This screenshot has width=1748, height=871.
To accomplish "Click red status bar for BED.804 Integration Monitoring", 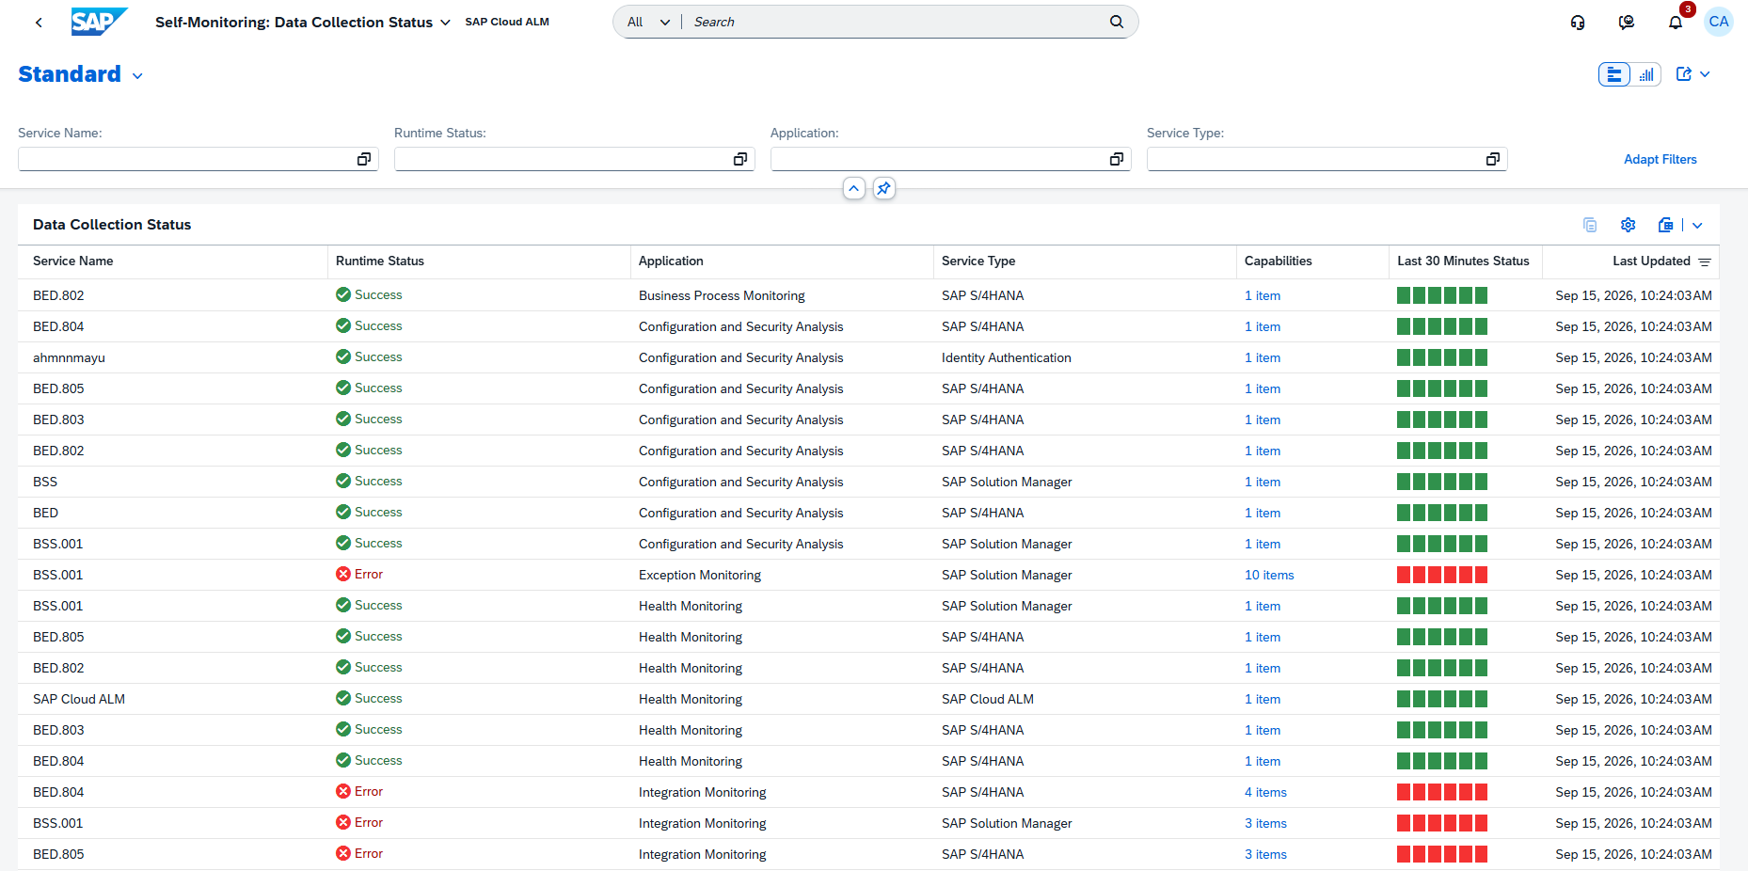I will [x=1442, y=792].
